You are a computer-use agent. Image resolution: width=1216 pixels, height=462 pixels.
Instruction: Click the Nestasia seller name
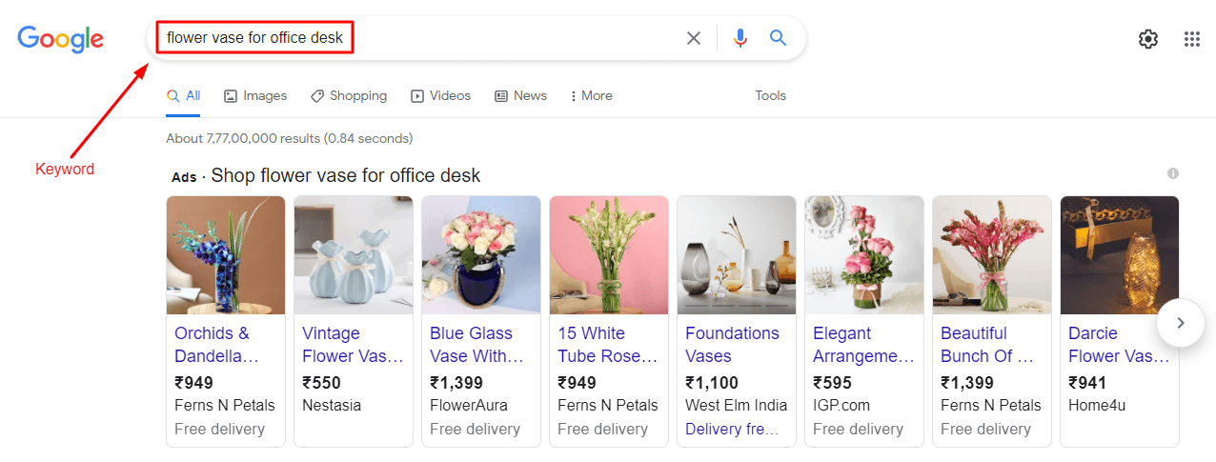coord(332,406)
